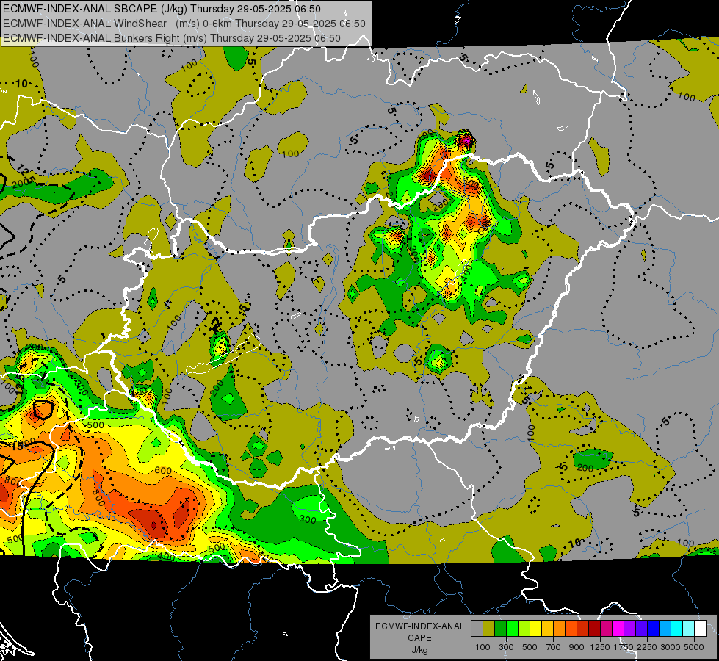Click the Bunkers Right header line
Image resolution: width=719 pixels, height=661 pixels.
point(172,38)
